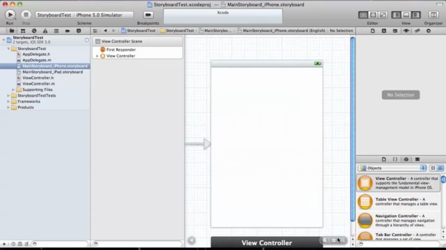This screenshot has height=250, width=446.
Task: Show the Search navigator
Action: tap(34, 31)
